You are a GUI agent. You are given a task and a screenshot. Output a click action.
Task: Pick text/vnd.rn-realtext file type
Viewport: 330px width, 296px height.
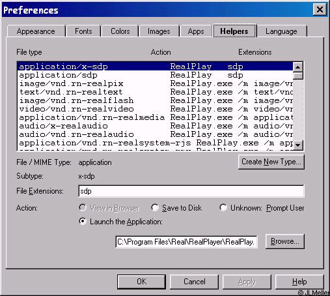(155, 92)
